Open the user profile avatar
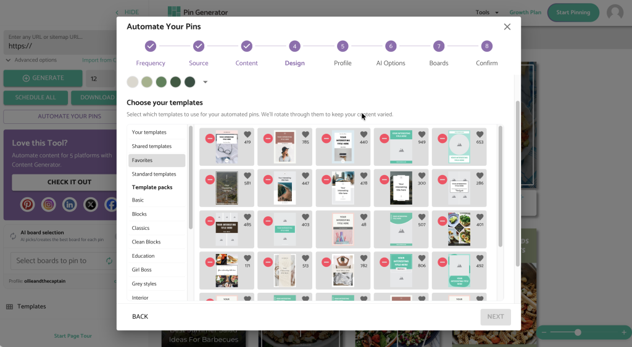Screen dimensions: 632x347 point(615,12)
